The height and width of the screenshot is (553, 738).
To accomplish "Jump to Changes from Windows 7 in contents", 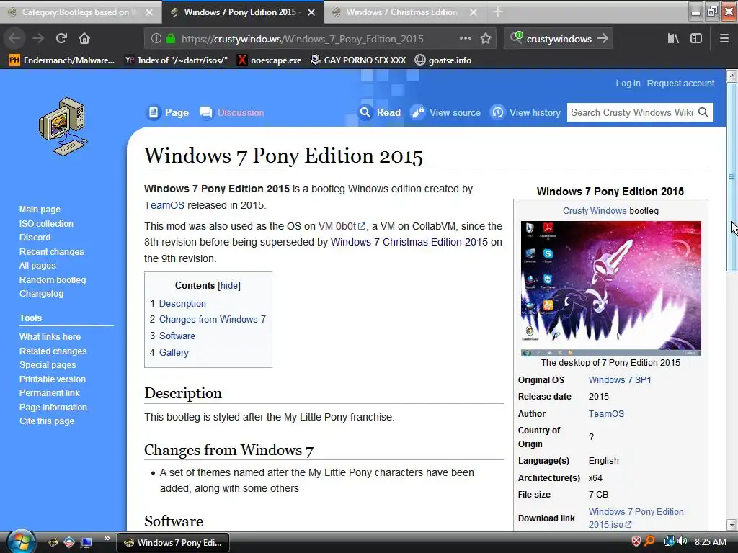I will click(x=213, y=319).
